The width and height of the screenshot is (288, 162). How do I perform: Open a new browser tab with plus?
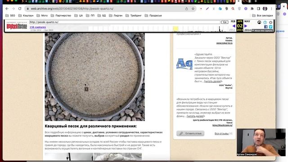click(x=256, y=1)
